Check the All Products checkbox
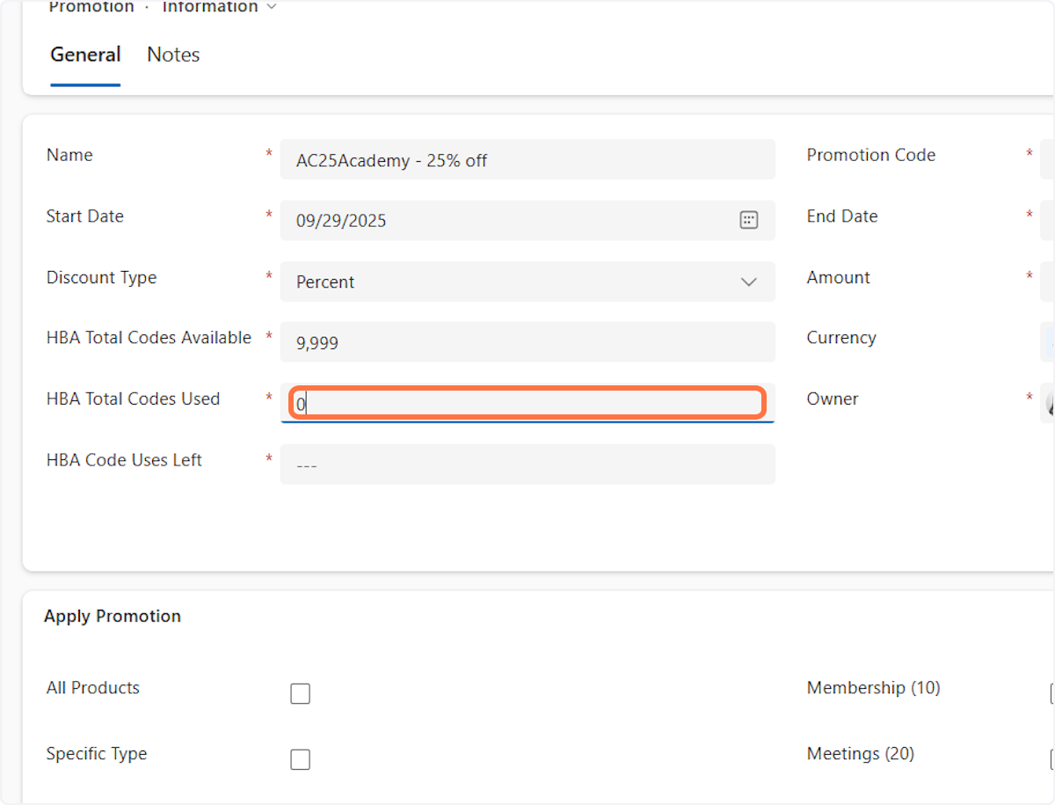 301,694
